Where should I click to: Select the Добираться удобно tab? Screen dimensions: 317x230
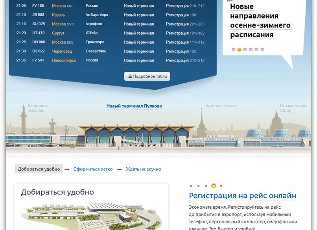[x=39, y=169]
